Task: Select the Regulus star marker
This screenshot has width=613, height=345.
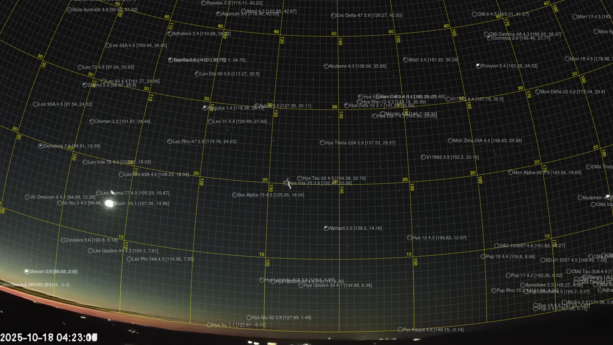Action: (205, 108)
